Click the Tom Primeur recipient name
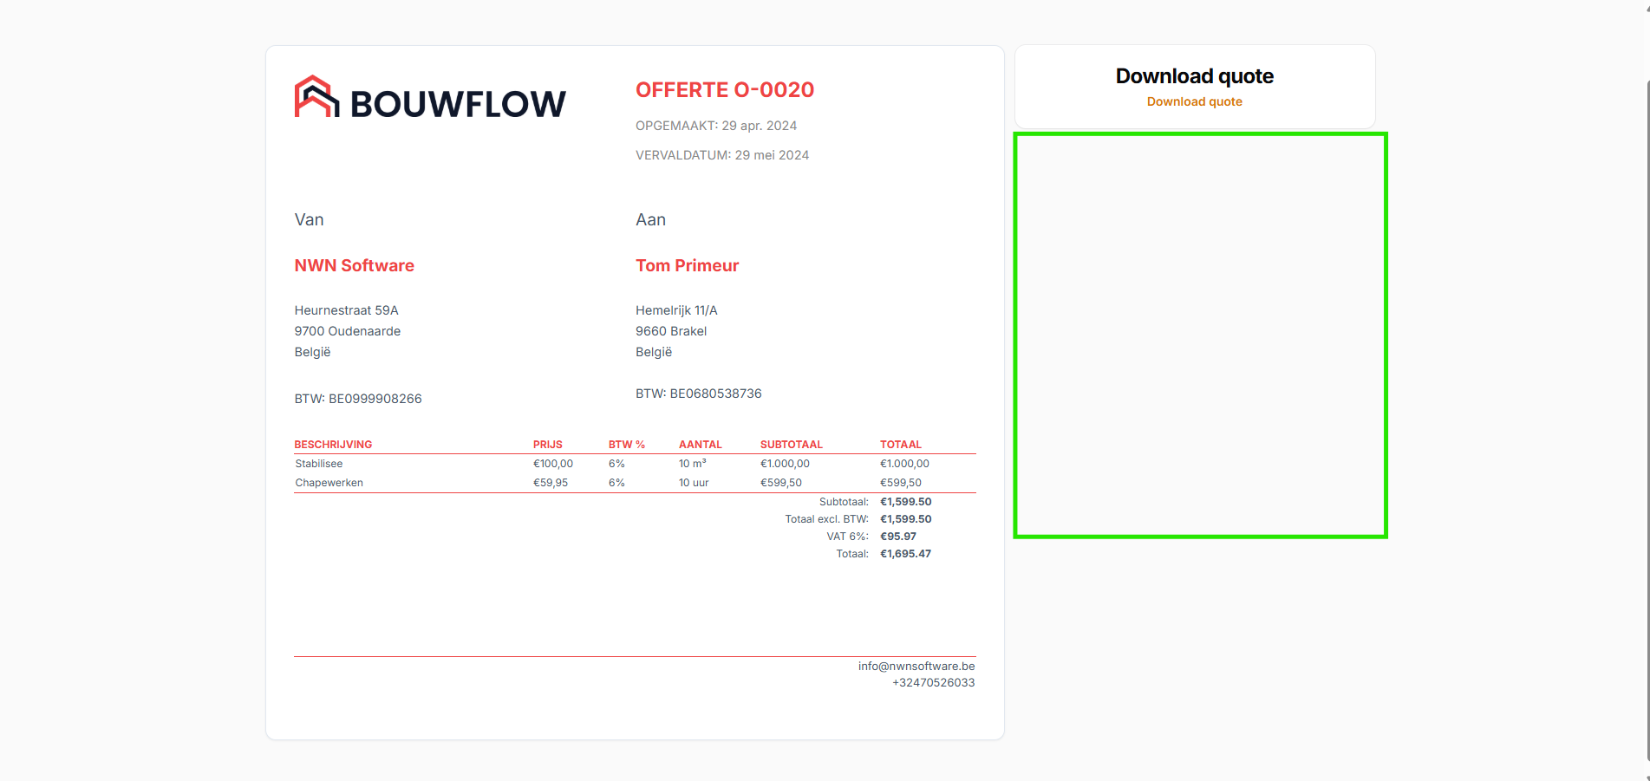 pos(687,266)
